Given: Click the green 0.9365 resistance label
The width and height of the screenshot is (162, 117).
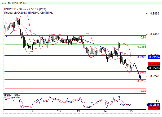Looking at the screenshot, I should click(142, 47).
